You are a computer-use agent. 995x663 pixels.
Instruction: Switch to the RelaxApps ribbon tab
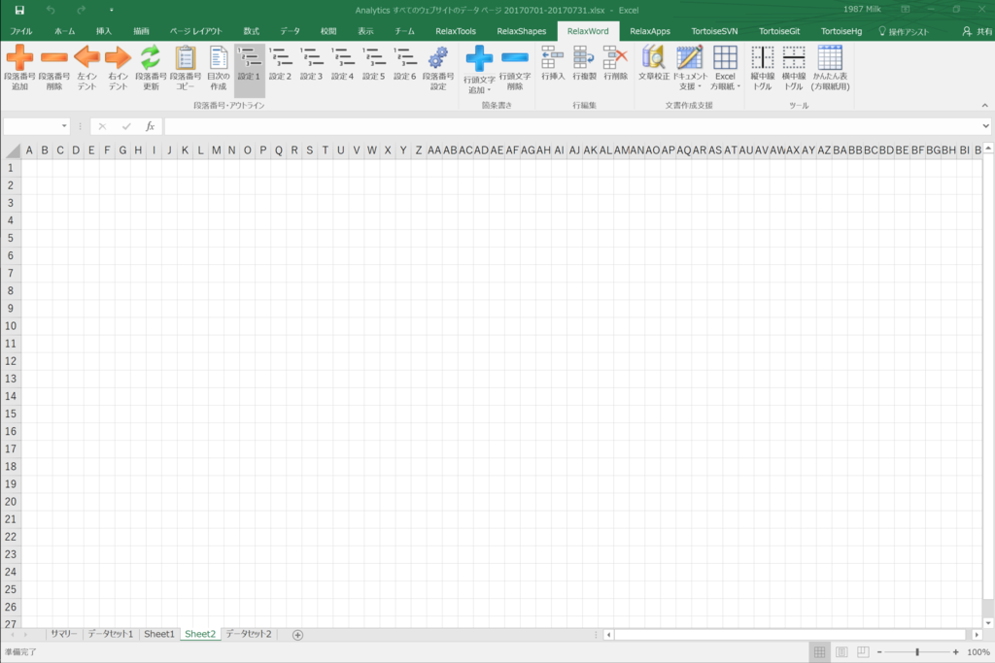coord(650,31)
